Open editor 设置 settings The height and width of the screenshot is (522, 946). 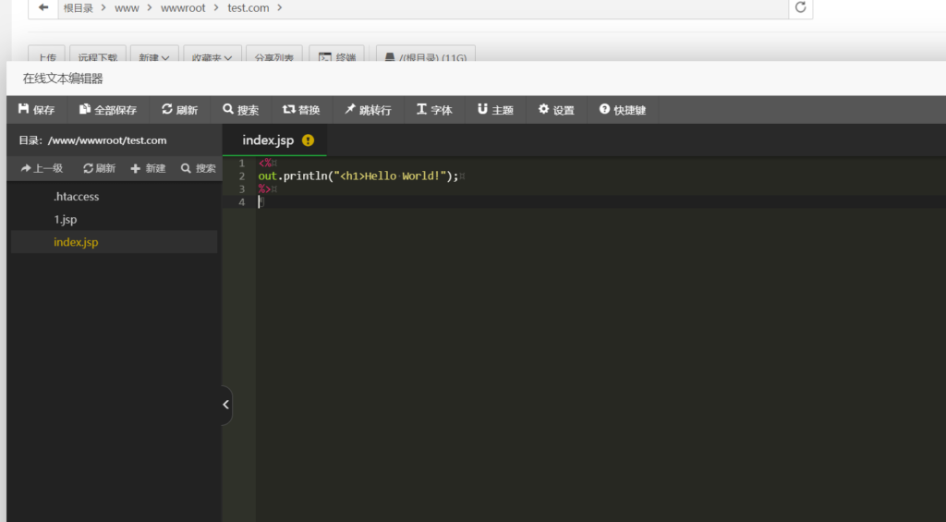[x=556, y=110]
